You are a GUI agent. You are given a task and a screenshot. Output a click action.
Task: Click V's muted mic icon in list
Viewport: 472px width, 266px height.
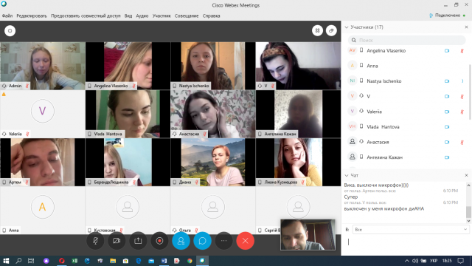(x=462, y=97)
